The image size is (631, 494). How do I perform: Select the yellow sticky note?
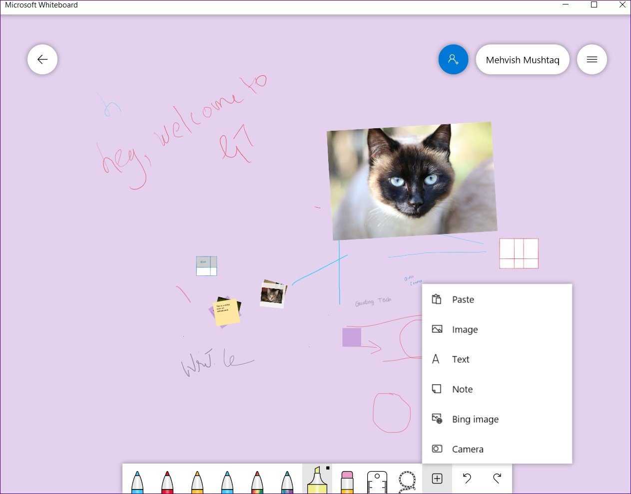[226, 312]
